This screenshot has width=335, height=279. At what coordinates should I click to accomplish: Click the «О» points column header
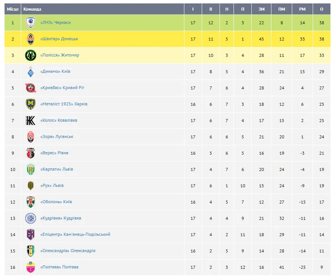pos(322,9)
